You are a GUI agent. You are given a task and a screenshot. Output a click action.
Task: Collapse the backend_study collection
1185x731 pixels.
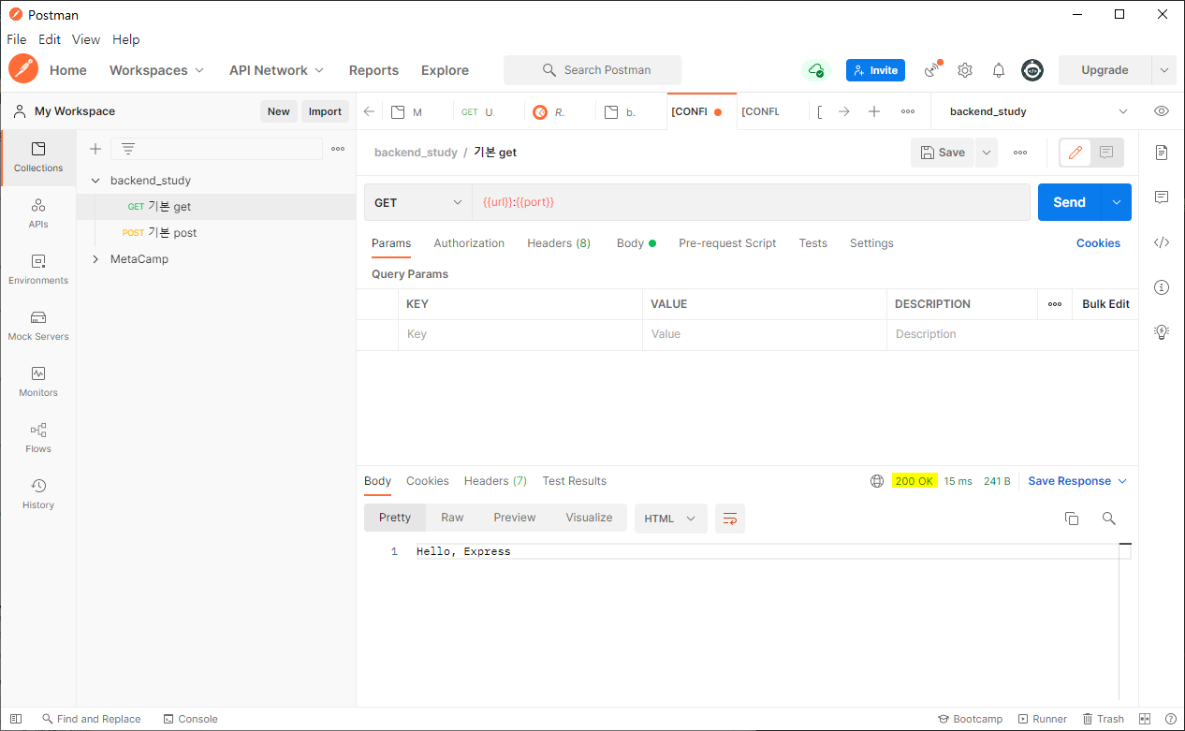[95, 181]
